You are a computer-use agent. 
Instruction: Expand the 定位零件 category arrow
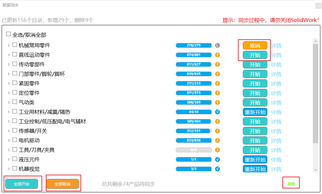(x=9, y=93)
